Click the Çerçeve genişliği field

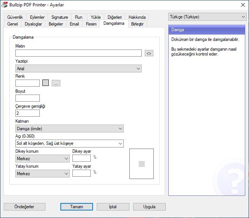27,113
